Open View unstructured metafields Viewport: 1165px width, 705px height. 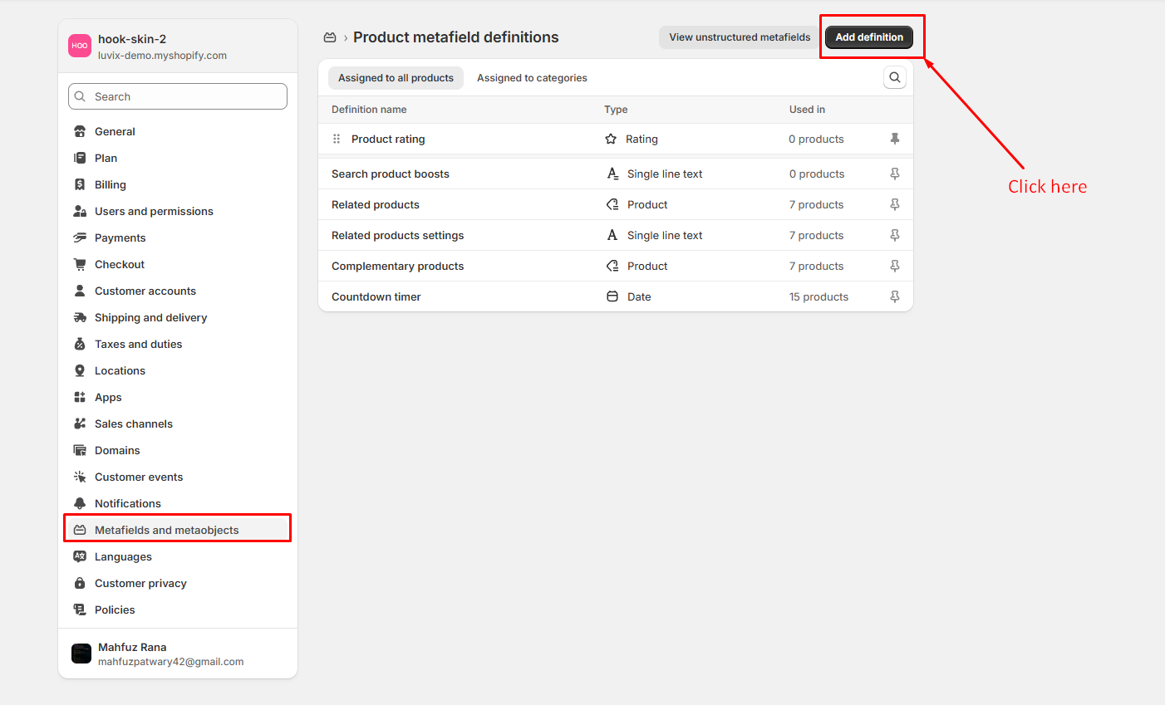(740, 37)
